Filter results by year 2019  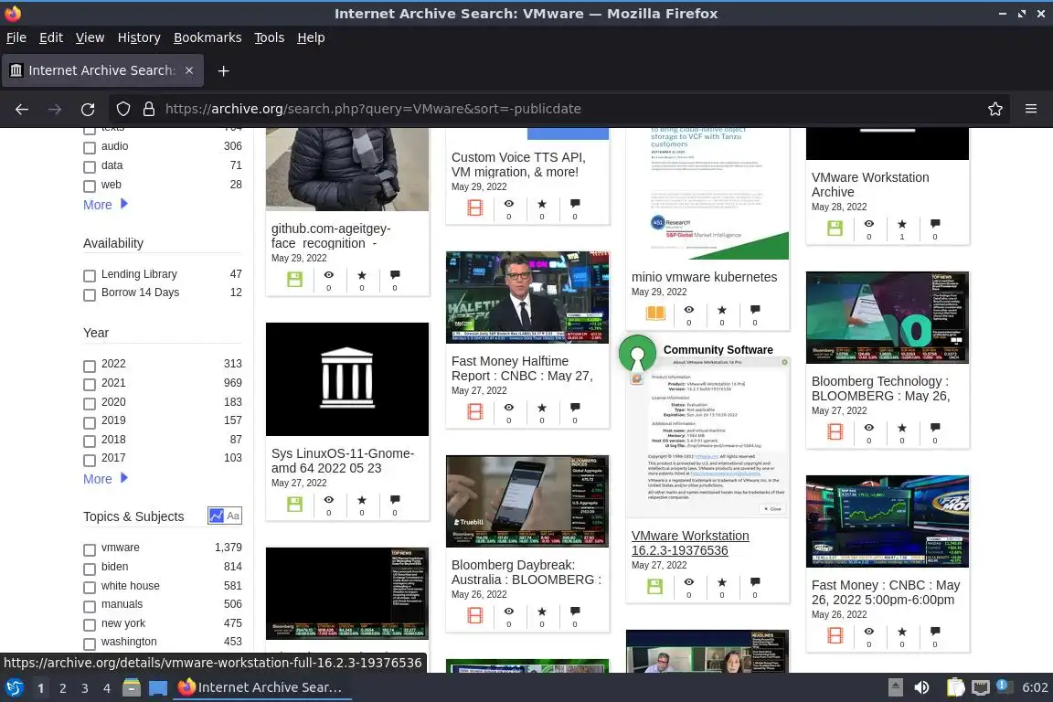tap(90, 422)
